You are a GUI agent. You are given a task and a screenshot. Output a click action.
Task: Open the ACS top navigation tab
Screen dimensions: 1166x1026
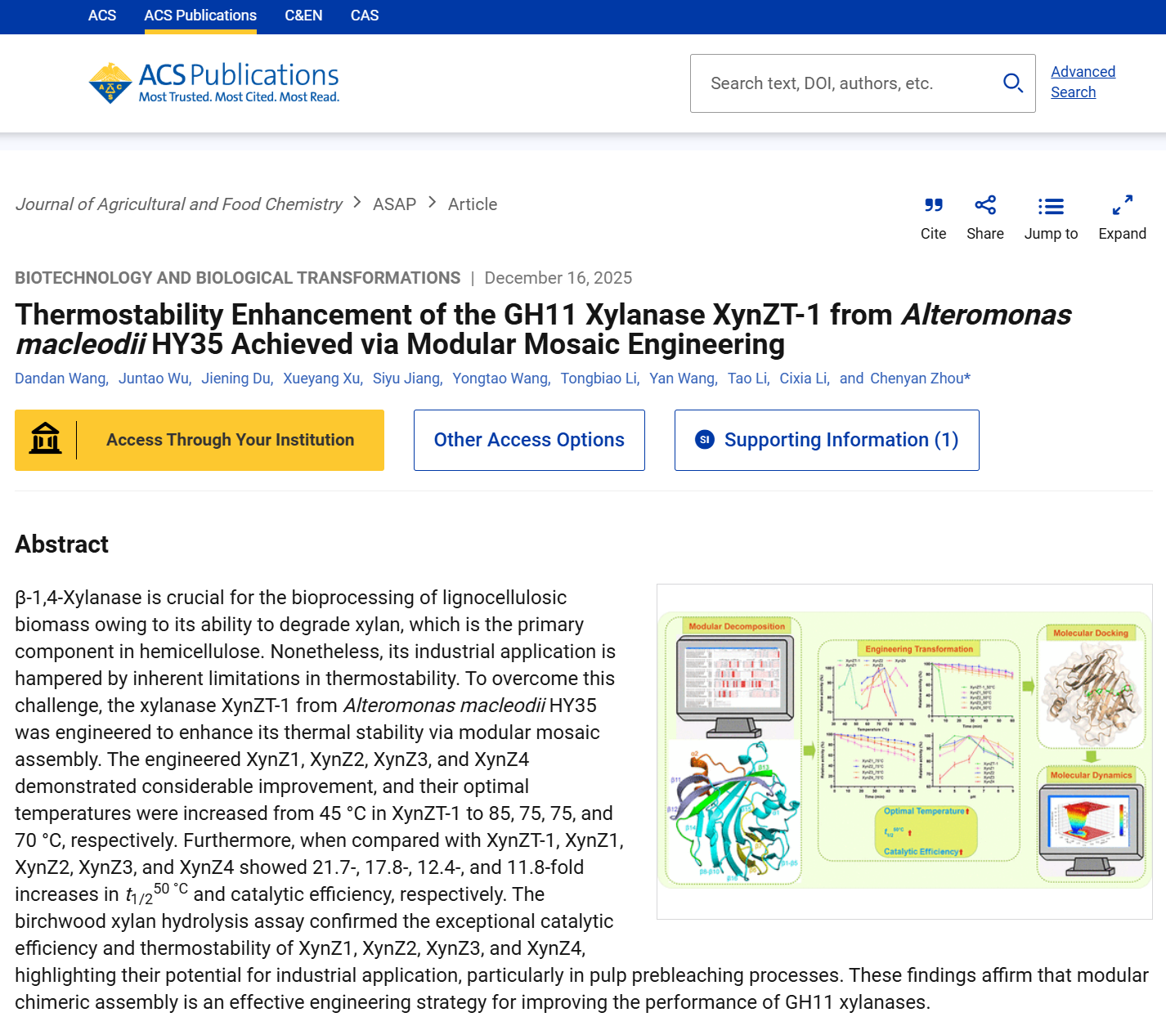tap(102, 16)
